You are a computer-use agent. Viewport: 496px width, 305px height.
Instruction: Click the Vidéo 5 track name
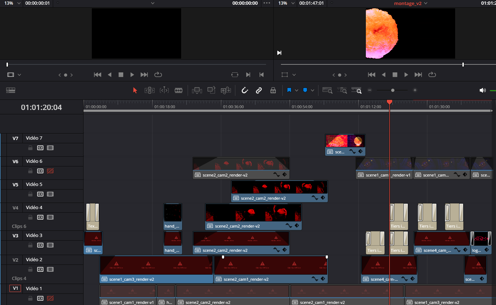[x=34, y=184]
